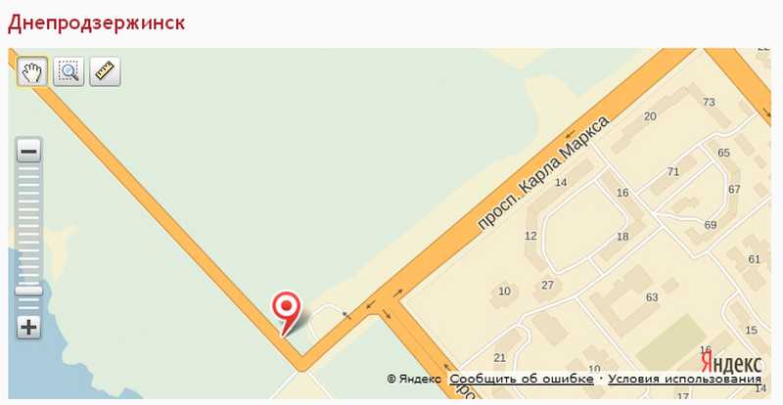Click building number 27 on map
The height and width of the screenshot is (405, 783).
pyautogui.click(x=547, y=285)
